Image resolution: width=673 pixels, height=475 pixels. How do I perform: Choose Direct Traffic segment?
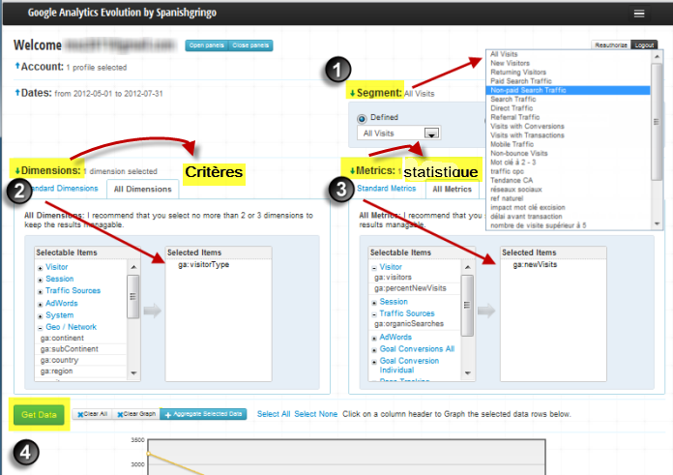coord(512,108)
